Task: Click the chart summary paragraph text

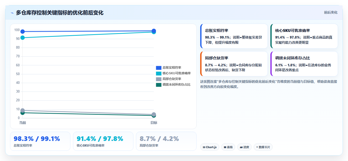Action: pos(269,84)
